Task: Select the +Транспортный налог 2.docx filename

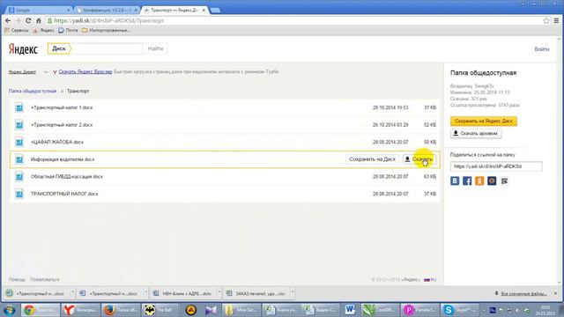Action: (62, 125)
